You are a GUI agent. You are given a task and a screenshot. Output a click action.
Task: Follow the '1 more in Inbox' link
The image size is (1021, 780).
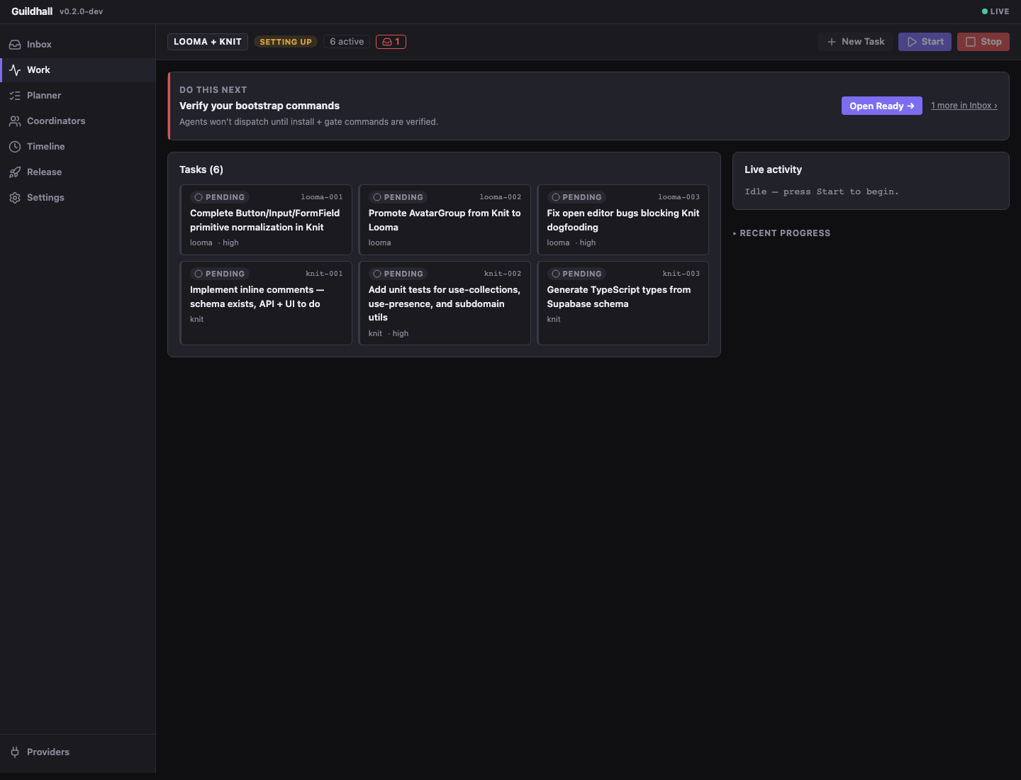(x=964, y=106)
